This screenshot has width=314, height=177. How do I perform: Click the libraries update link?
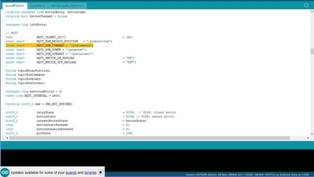coord(90,173)
